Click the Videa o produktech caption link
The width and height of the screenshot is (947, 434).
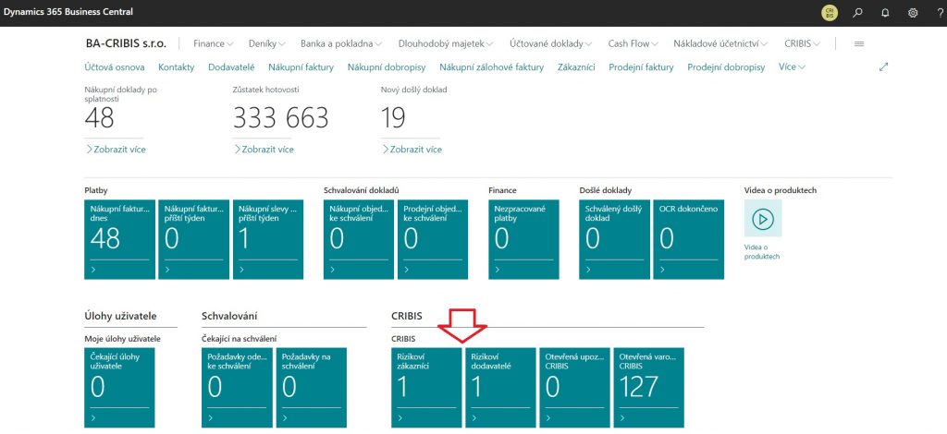[x=762, y=252]
